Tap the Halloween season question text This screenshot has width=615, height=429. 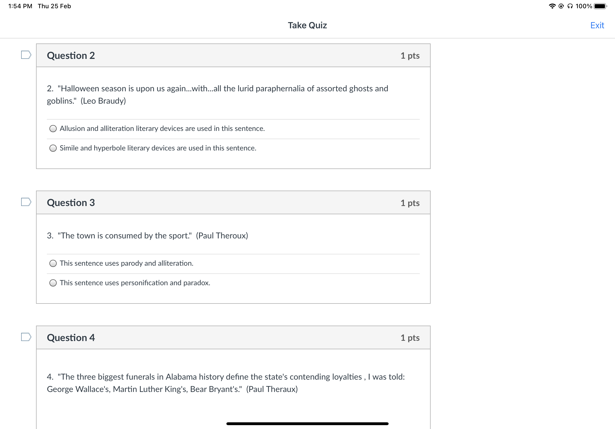[217, 95]
